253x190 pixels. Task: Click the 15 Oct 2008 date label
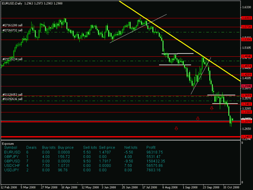coord(231,187)
